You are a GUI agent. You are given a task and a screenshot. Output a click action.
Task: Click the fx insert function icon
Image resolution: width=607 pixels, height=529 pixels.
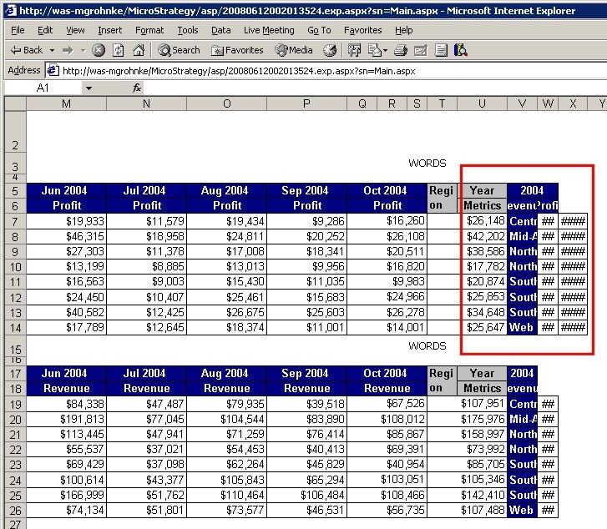137,88
